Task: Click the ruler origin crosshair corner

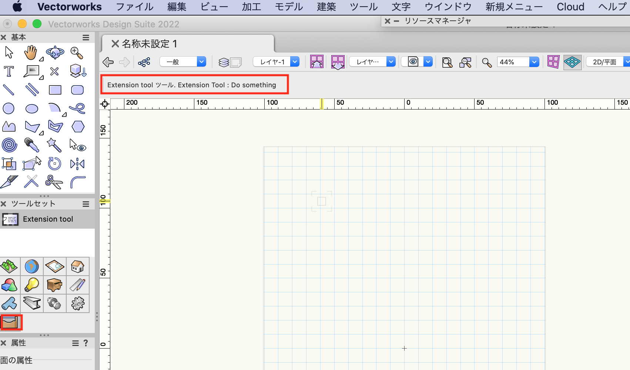Action: 105,104
